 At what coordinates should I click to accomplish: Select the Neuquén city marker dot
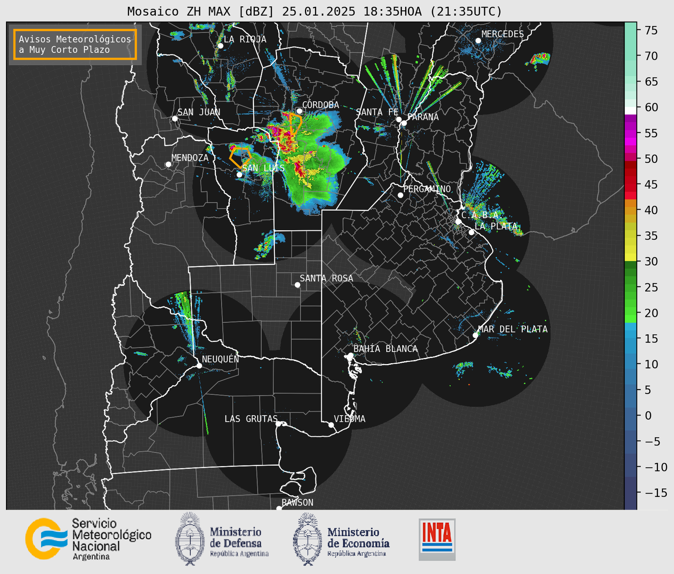(199, 366)
